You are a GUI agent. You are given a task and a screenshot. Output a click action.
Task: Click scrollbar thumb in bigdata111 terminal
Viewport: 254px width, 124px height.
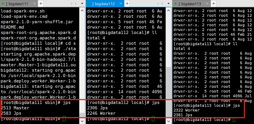[82, 115]
